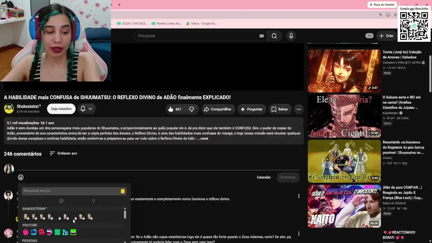Screen dimensions: 432x243
Task: Click the Perguntar button
Action: 251,109
